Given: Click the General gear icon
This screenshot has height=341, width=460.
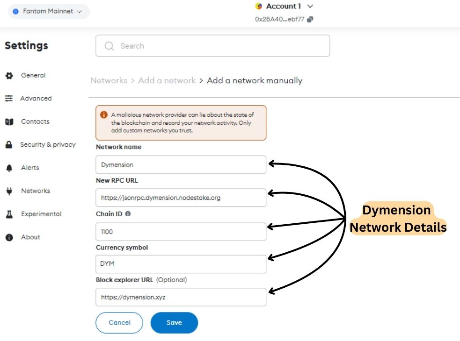Looking at the screenshot, I should 9,76.
